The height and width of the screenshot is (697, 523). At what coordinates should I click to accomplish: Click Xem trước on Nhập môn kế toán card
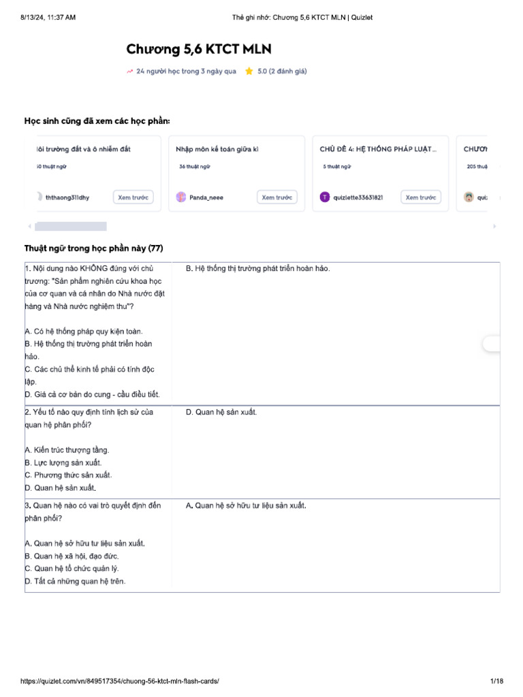point(276,197)
